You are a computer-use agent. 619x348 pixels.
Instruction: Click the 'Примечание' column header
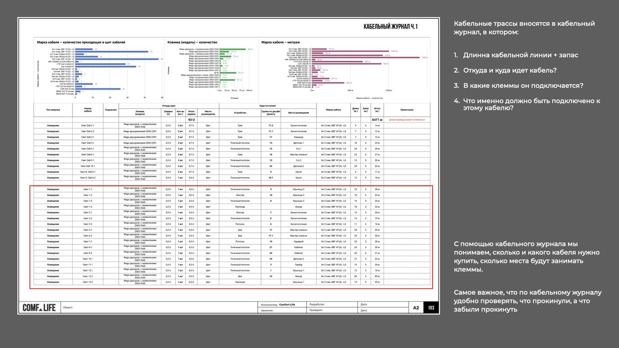[407, 110]
